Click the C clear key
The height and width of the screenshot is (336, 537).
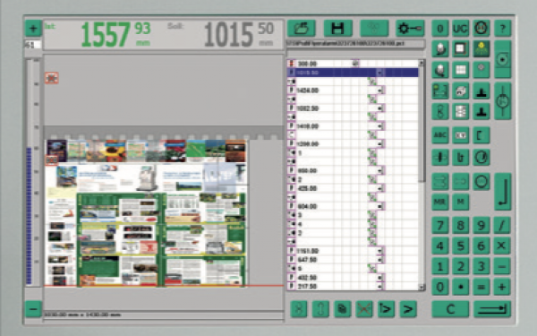click(x=450, y=309)
